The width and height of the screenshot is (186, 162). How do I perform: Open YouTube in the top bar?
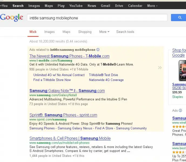pyautogui.click(x=76, y=6)
